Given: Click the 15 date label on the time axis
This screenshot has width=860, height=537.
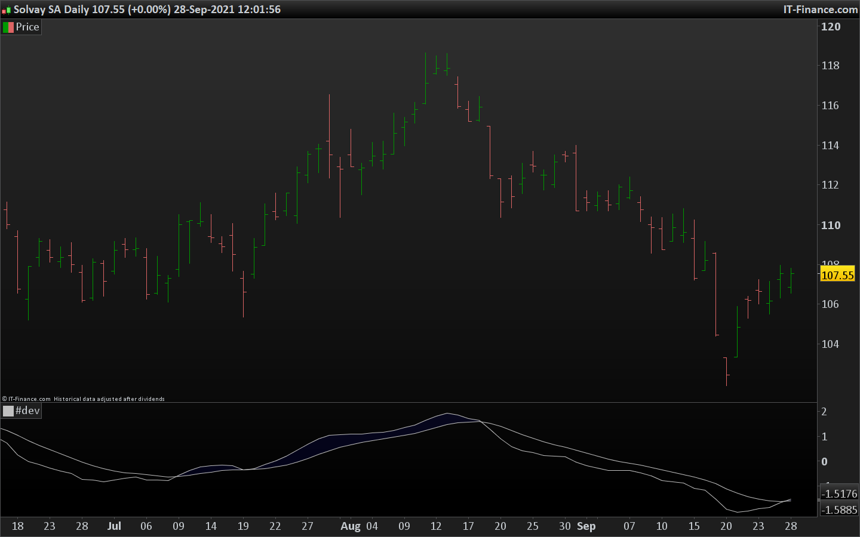Looking at the screenshot, I should [x=694, y=526].
